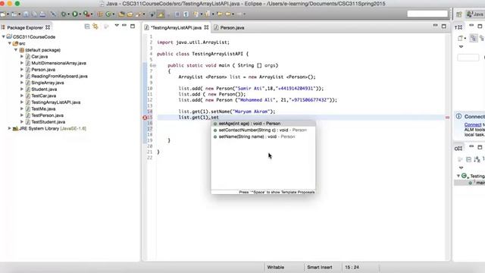Click the Open Task folder icon
Image resolution: width=485 pixels, height=273 pixels.
coord(130,14)
